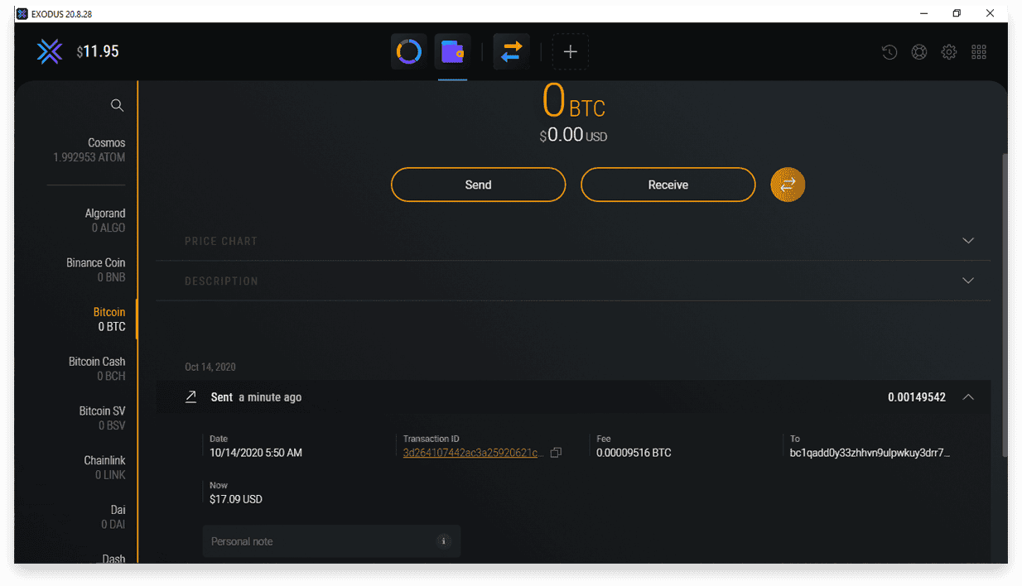Open the Wallet icon tab
The width and height of the screenshot is (1022, 586).
(x=453, y=51)
